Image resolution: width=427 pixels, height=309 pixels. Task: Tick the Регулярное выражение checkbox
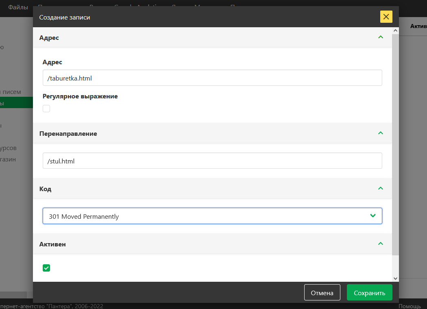[x=46, y=109]
